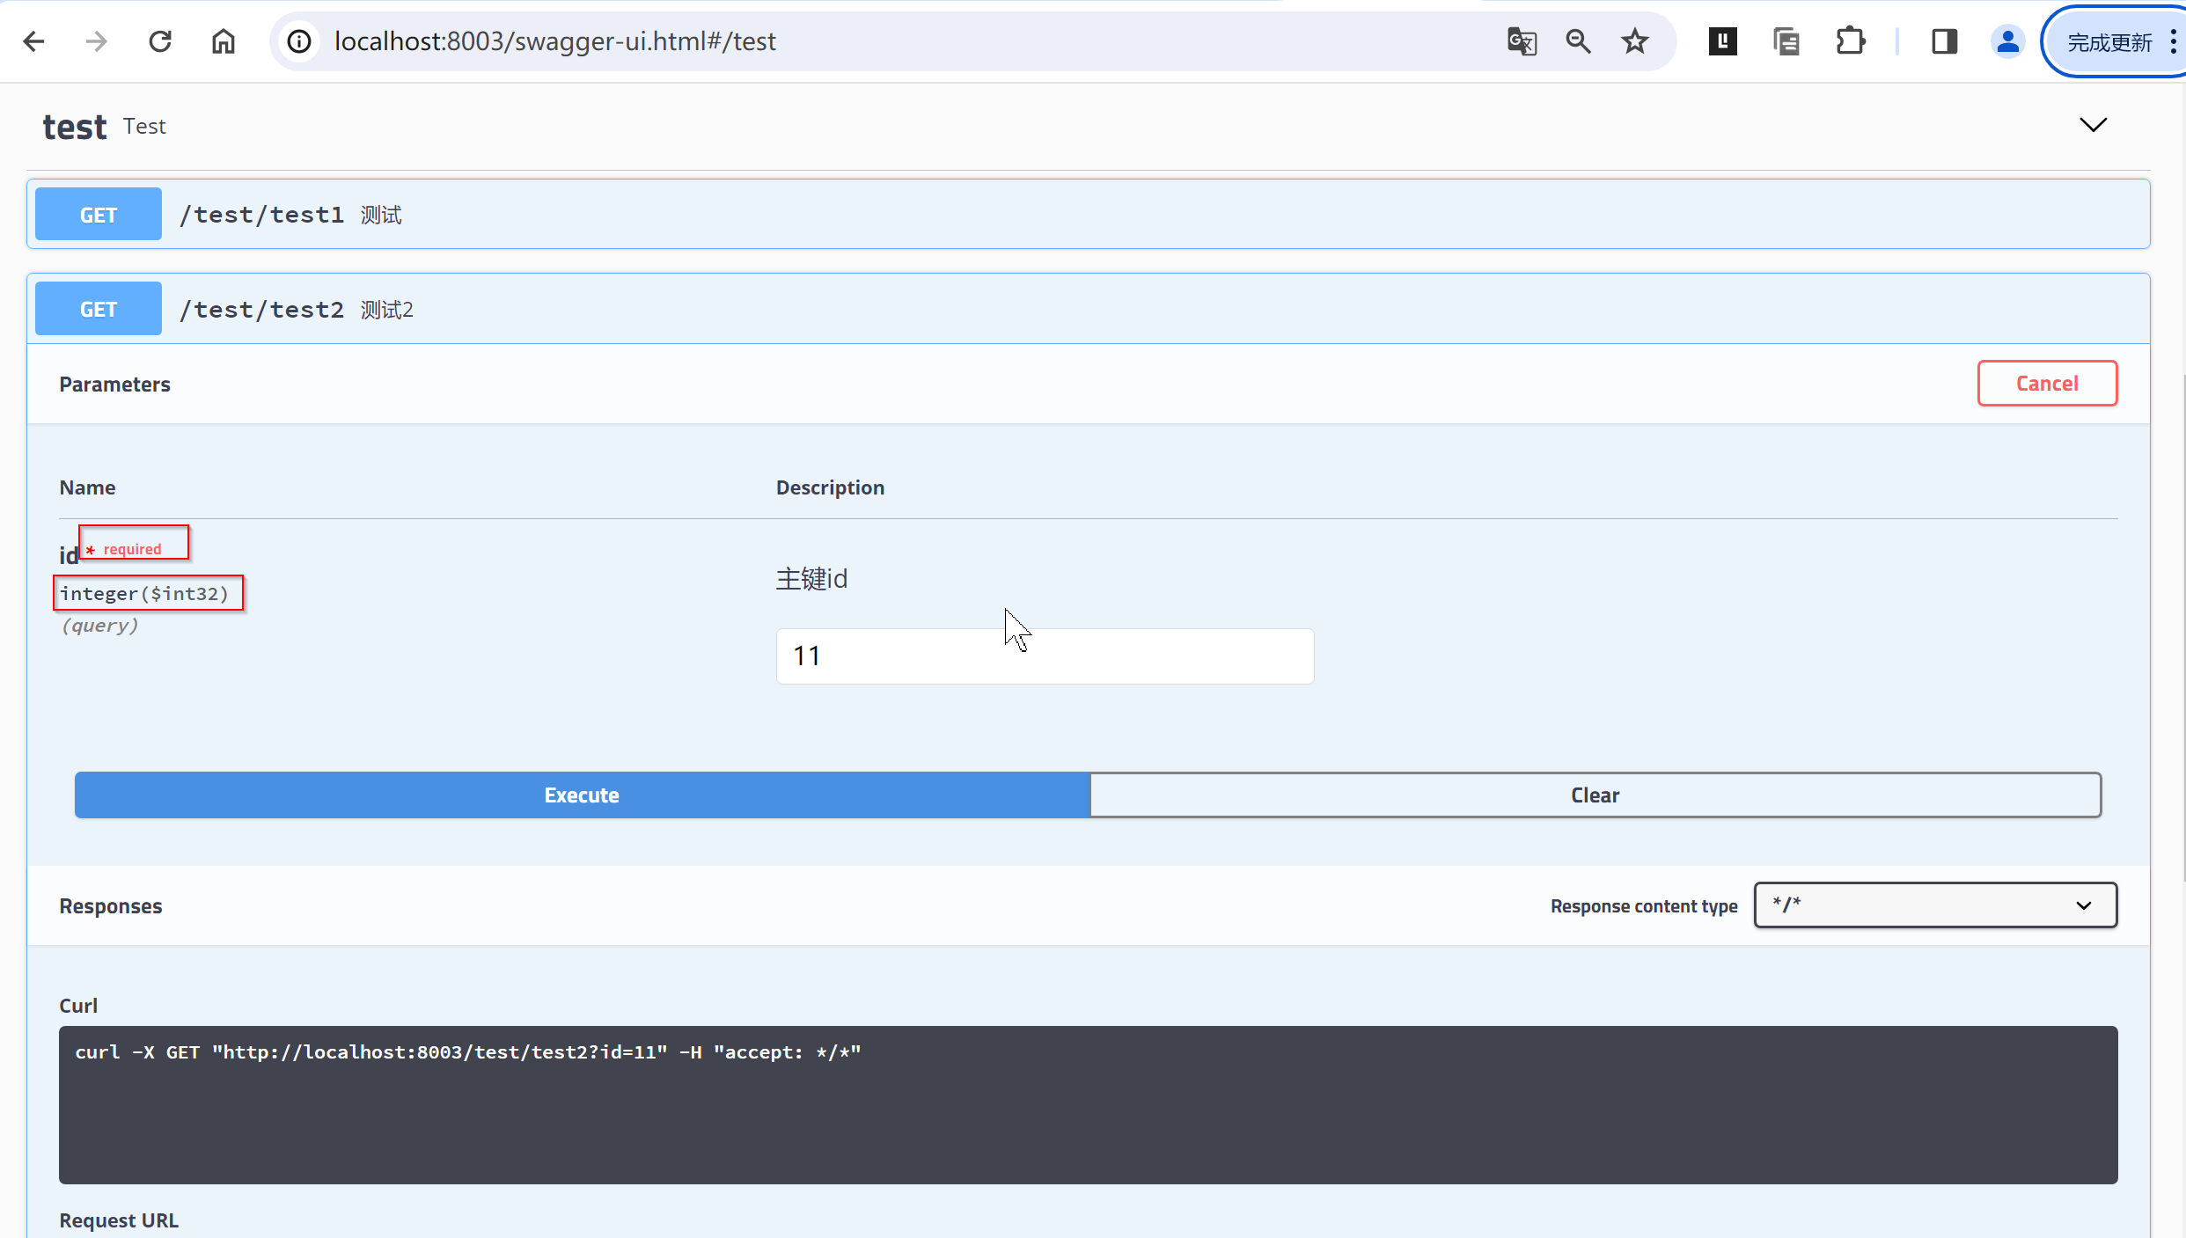Collapse the GET /test/test2 operation
Screen dimensions: 2186x1238
1088,309
